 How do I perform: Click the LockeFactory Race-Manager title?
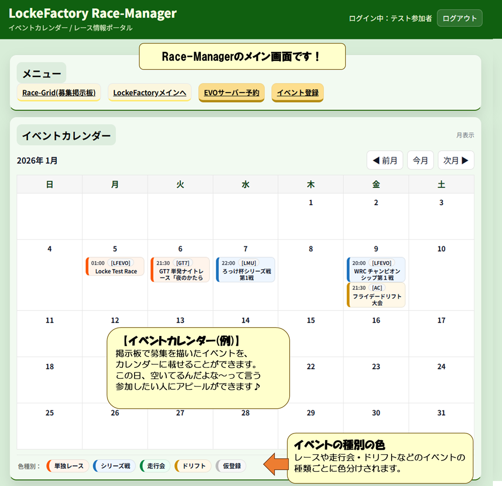pos(92,13)
